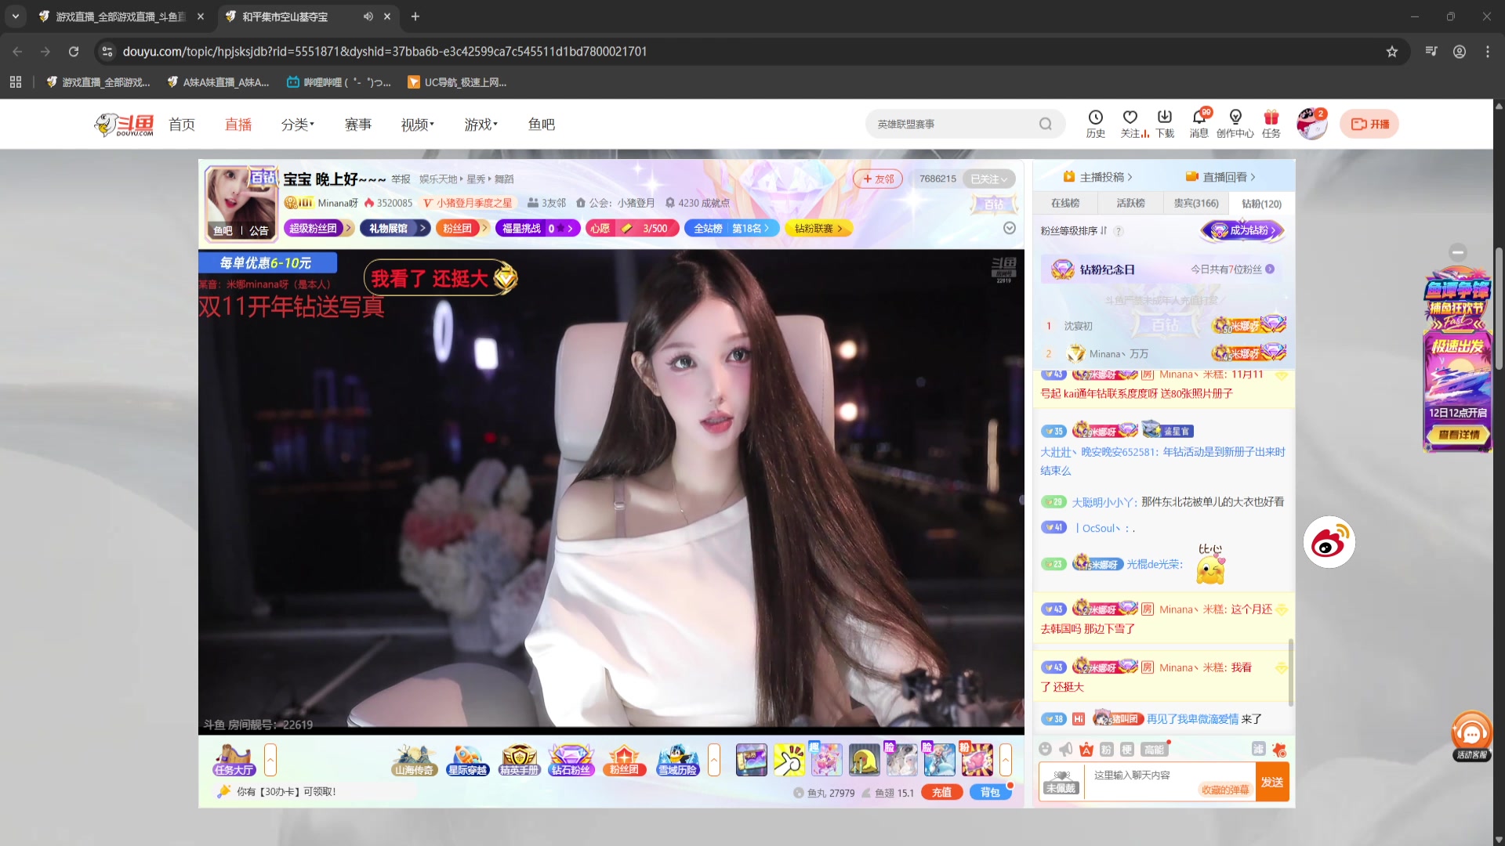Open the 赛事 navigation menu item

[x=358, y=125]
